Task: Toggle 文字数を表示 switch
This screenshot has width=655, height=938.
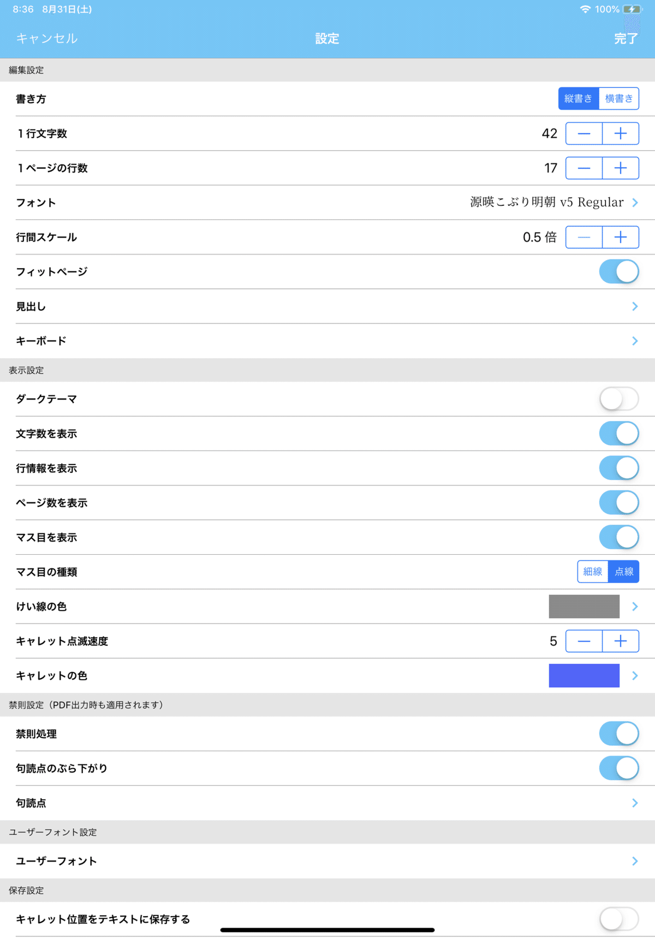Action: pos(619,434)
